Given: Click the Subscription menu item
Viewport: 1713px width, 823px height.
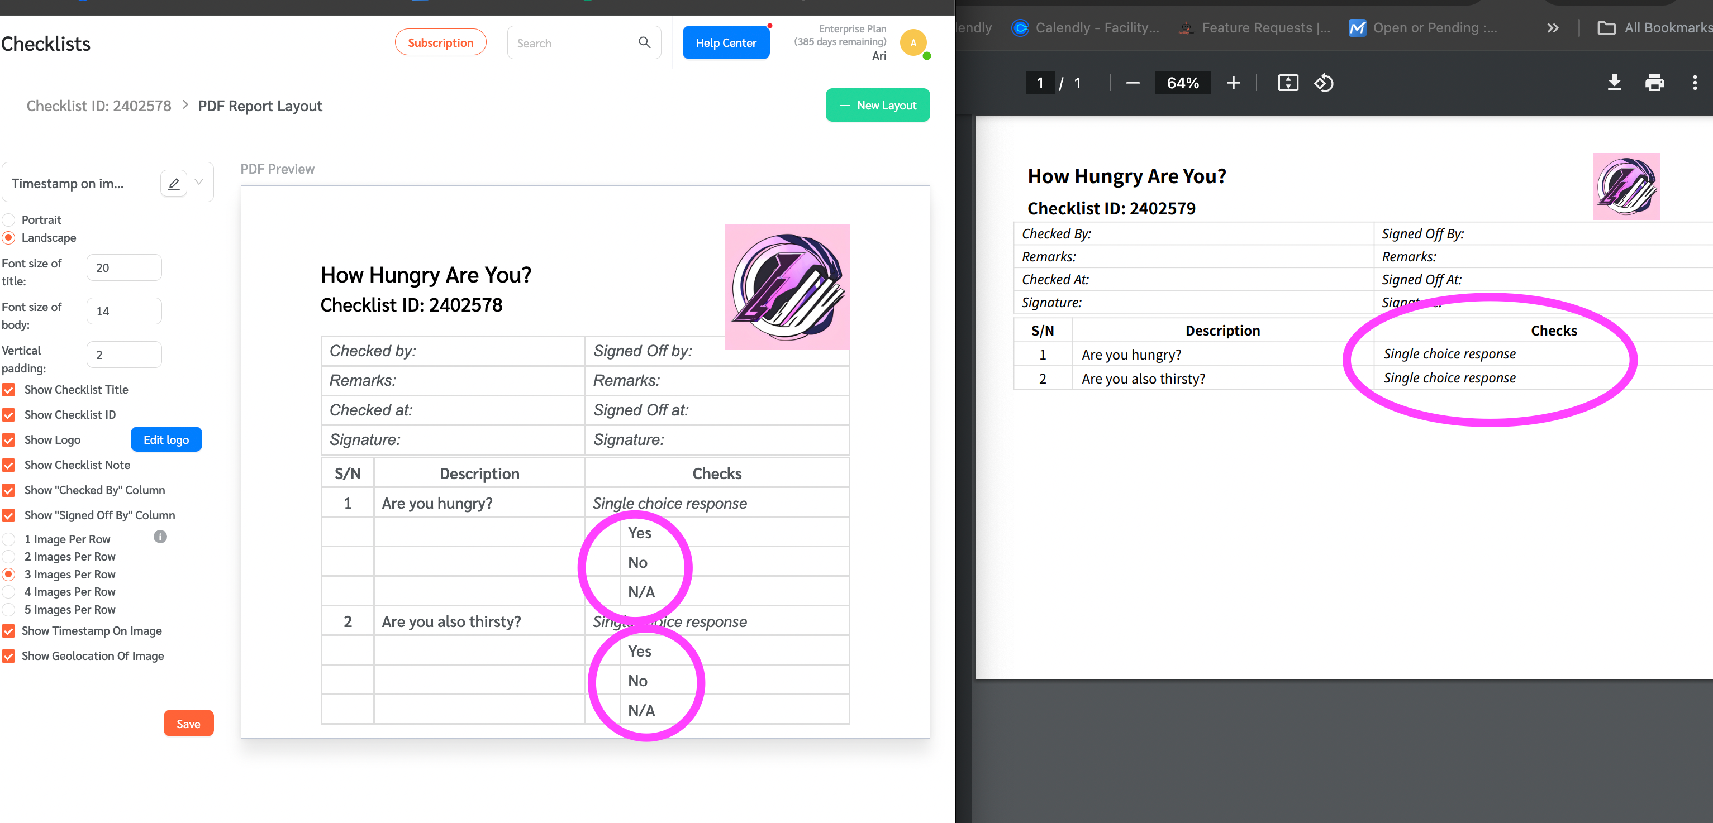Looking at the screenshot, I should tap(438, 42).
